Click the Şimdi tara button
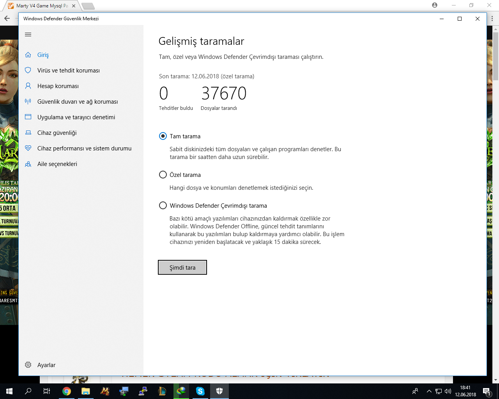The image size is (499, 399). 182,267
